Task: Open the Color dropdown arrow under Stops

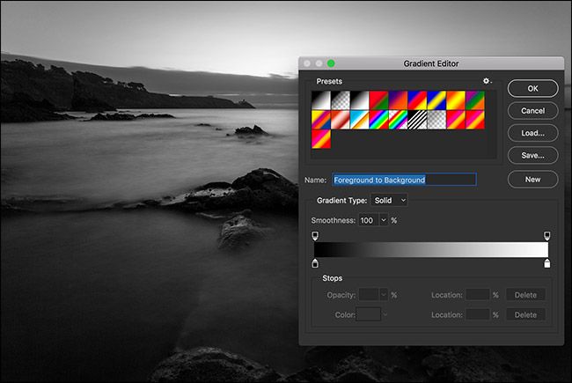Action: (x=385, y=314)
